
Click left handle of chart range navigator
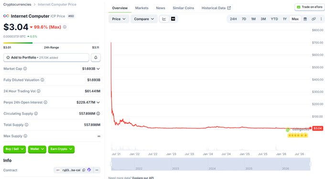click(x=111, y=164)
